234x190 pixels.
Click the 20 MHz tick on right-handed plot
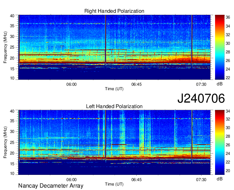pos(12,58)
